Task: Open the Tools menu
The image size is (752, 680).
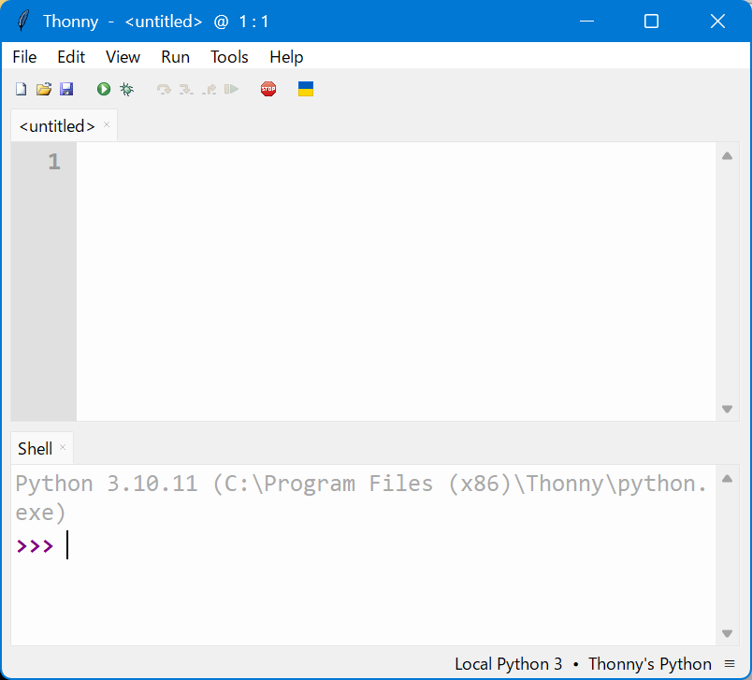Action: click(229, 57)
